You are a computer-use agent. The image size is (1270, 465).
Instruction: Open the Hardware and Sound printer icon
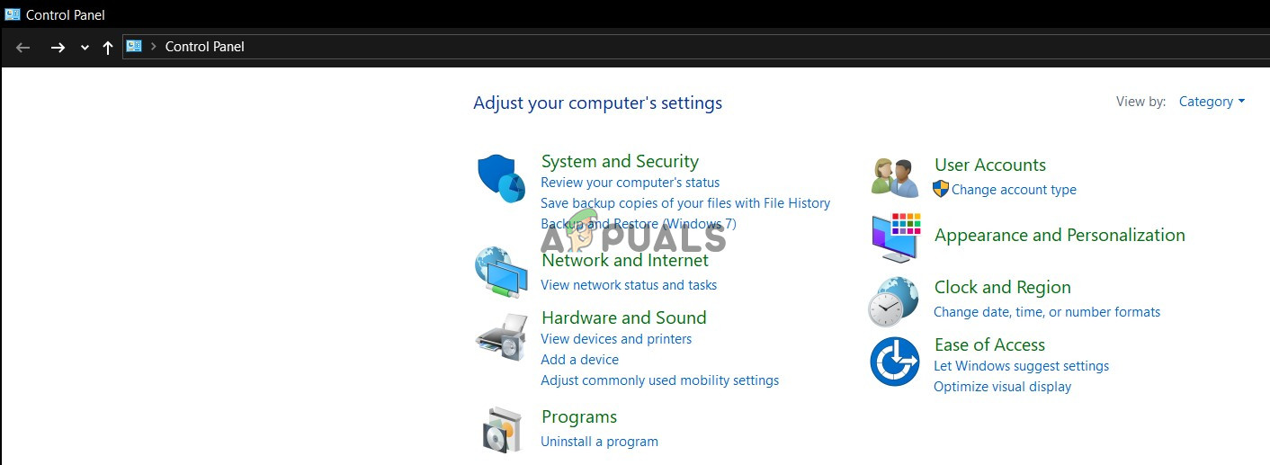point(501,338)
